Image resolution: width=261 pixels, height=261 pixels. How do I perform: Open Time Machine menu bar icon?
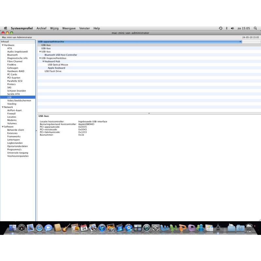point(221,28)
